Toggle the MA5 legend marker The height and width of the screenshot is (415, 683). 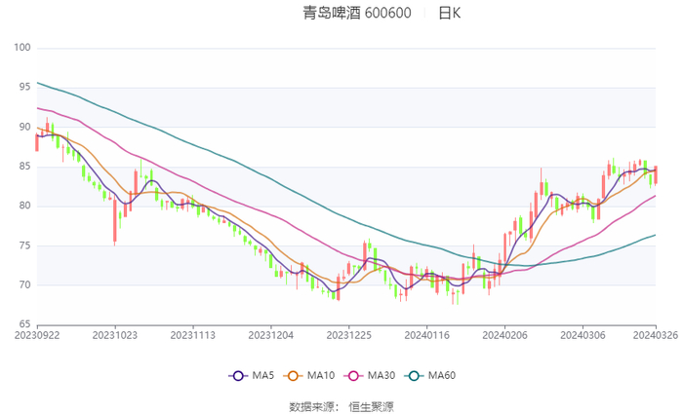[238, 376]
